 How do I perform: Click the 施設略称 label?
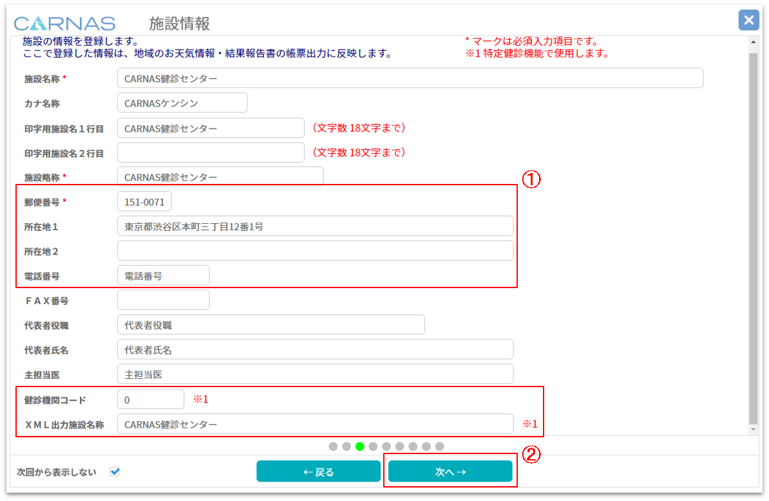(x=42, y=178)
